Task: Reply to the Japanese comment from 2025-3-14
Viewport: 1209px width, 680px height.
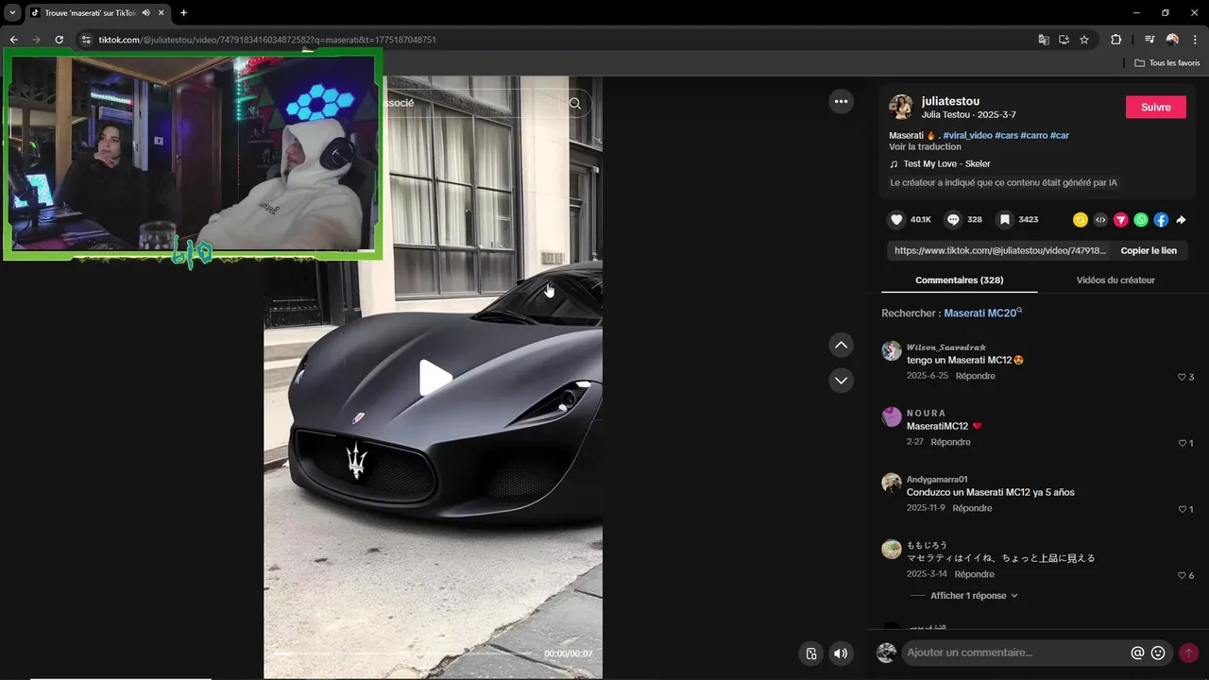Action: coord(974,574)
